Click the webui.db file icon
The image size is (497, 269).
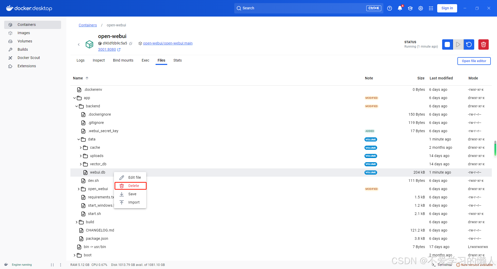(x=85, y=172)
